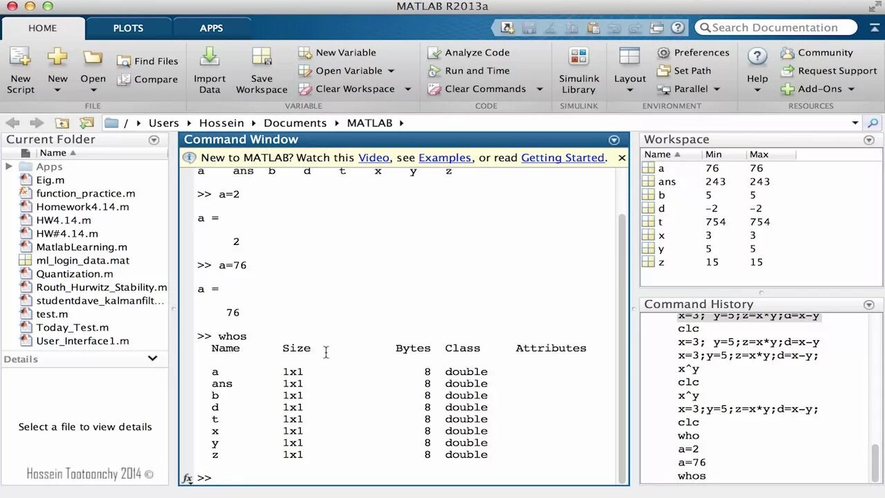The width and height of the screenshot is (885, 498).
Task: Open the Layout dropdown
Action: click(x=630, y=70)
